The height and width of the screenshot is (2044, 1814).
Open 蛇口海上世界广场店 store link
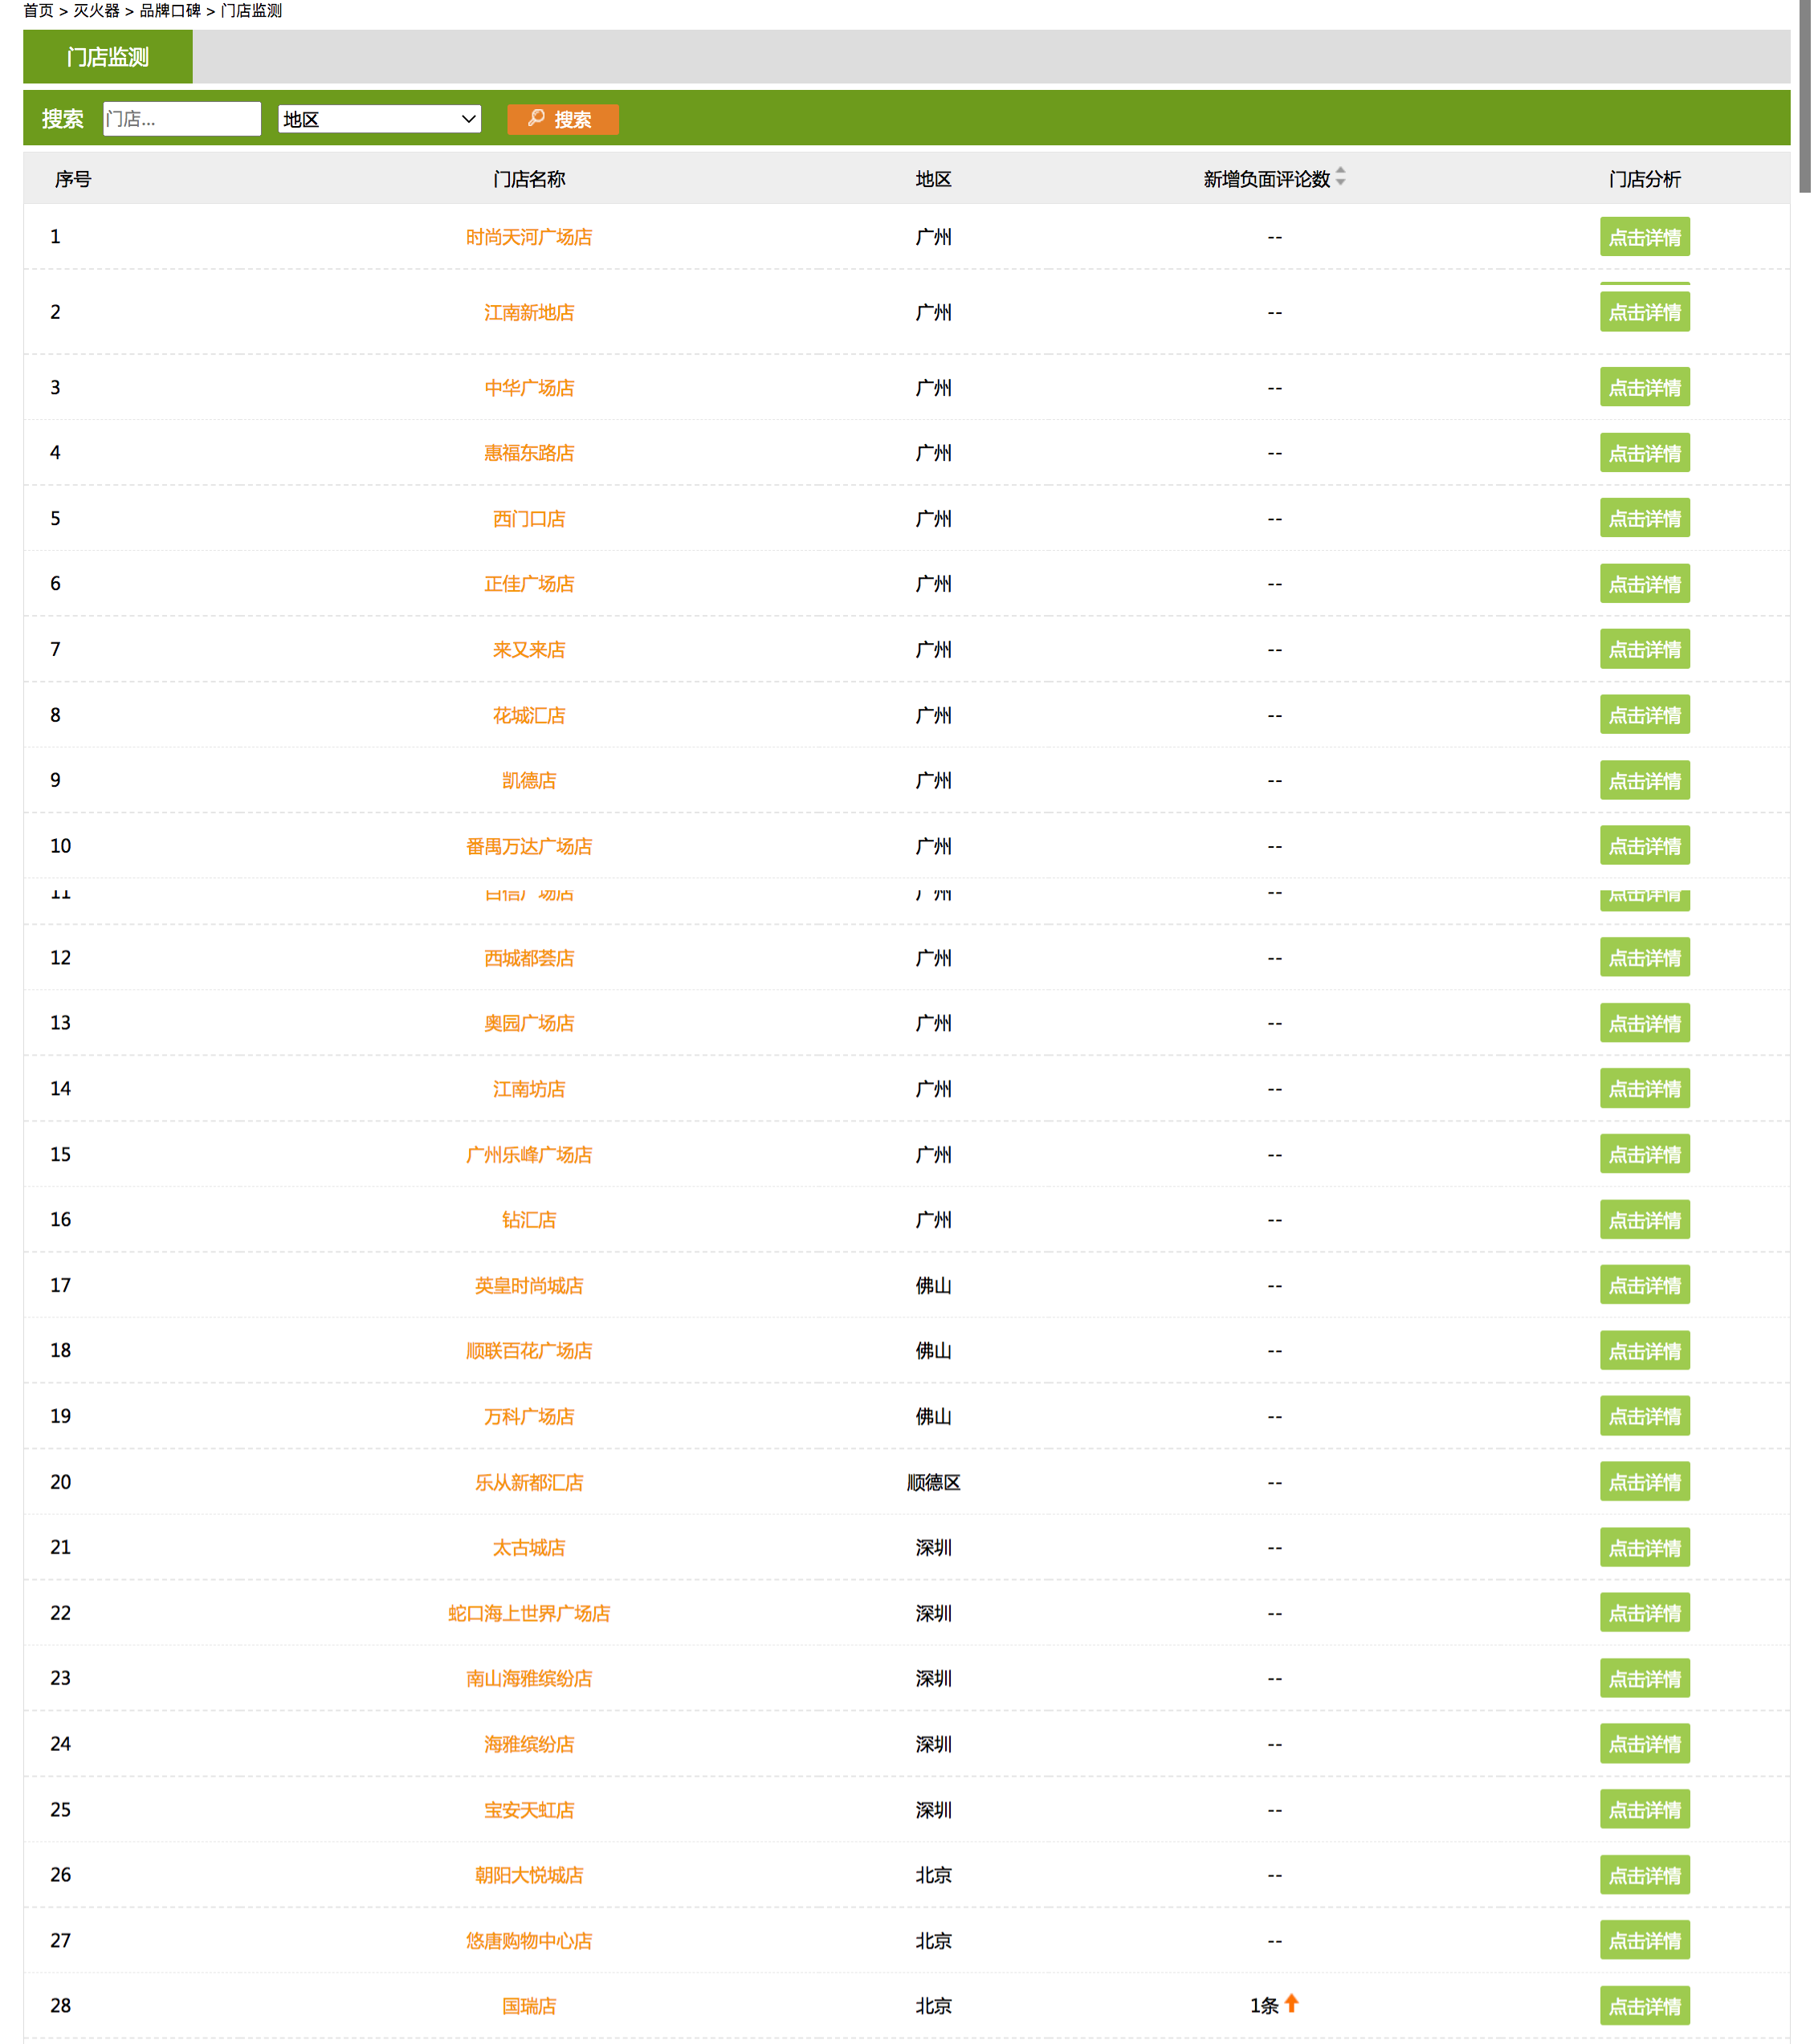[x=528, y=1614]
